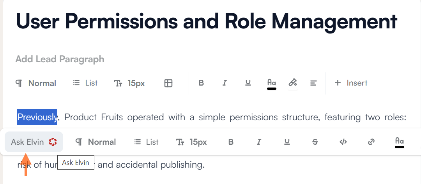The image size is (421, 184).
Task: Open the Normal paragraph style dropdown
Action: pos(36,83)
